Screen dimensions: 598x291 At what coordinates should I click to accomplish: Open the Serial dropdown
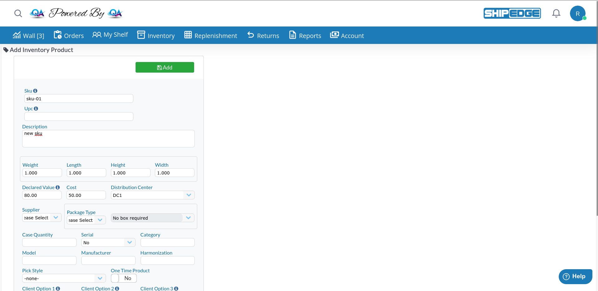pyautogui.click(x=108, y=243)
